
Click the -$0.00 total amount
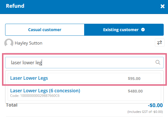pos(155,105)
